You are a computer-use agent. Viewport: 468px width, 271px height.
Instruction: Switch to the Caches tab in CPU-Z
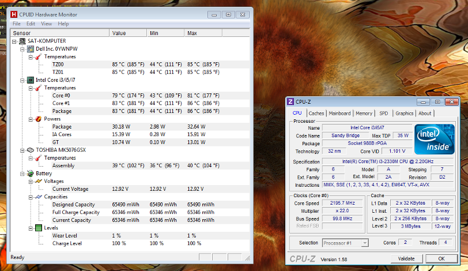point(316,114)
